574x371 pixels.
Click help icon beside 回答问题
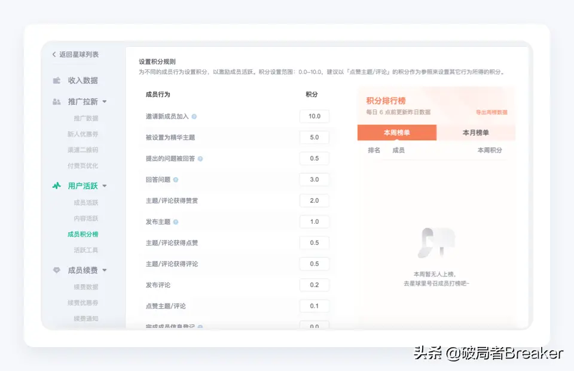point(176,180)
